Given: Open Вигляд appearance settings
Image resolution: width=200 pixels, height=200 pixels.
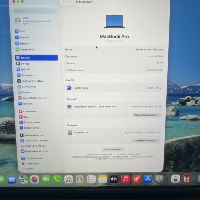Looking at the screenshot, I should (23, 63).
